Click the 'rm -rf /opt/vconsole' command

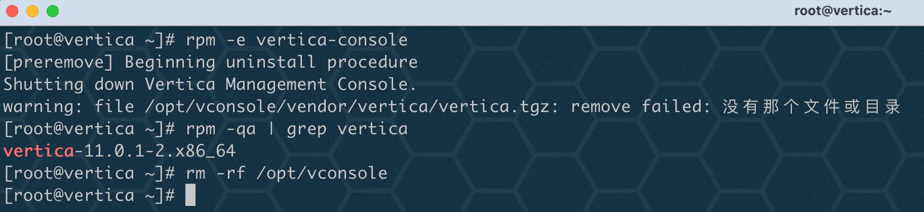click(287, 173)
